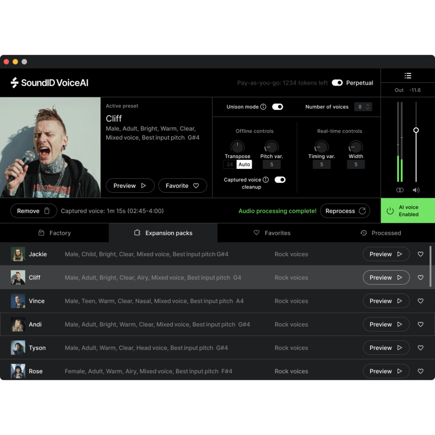This screenshot has width=435, height=435.
Task: Click the Width value field
Action: 356,165
